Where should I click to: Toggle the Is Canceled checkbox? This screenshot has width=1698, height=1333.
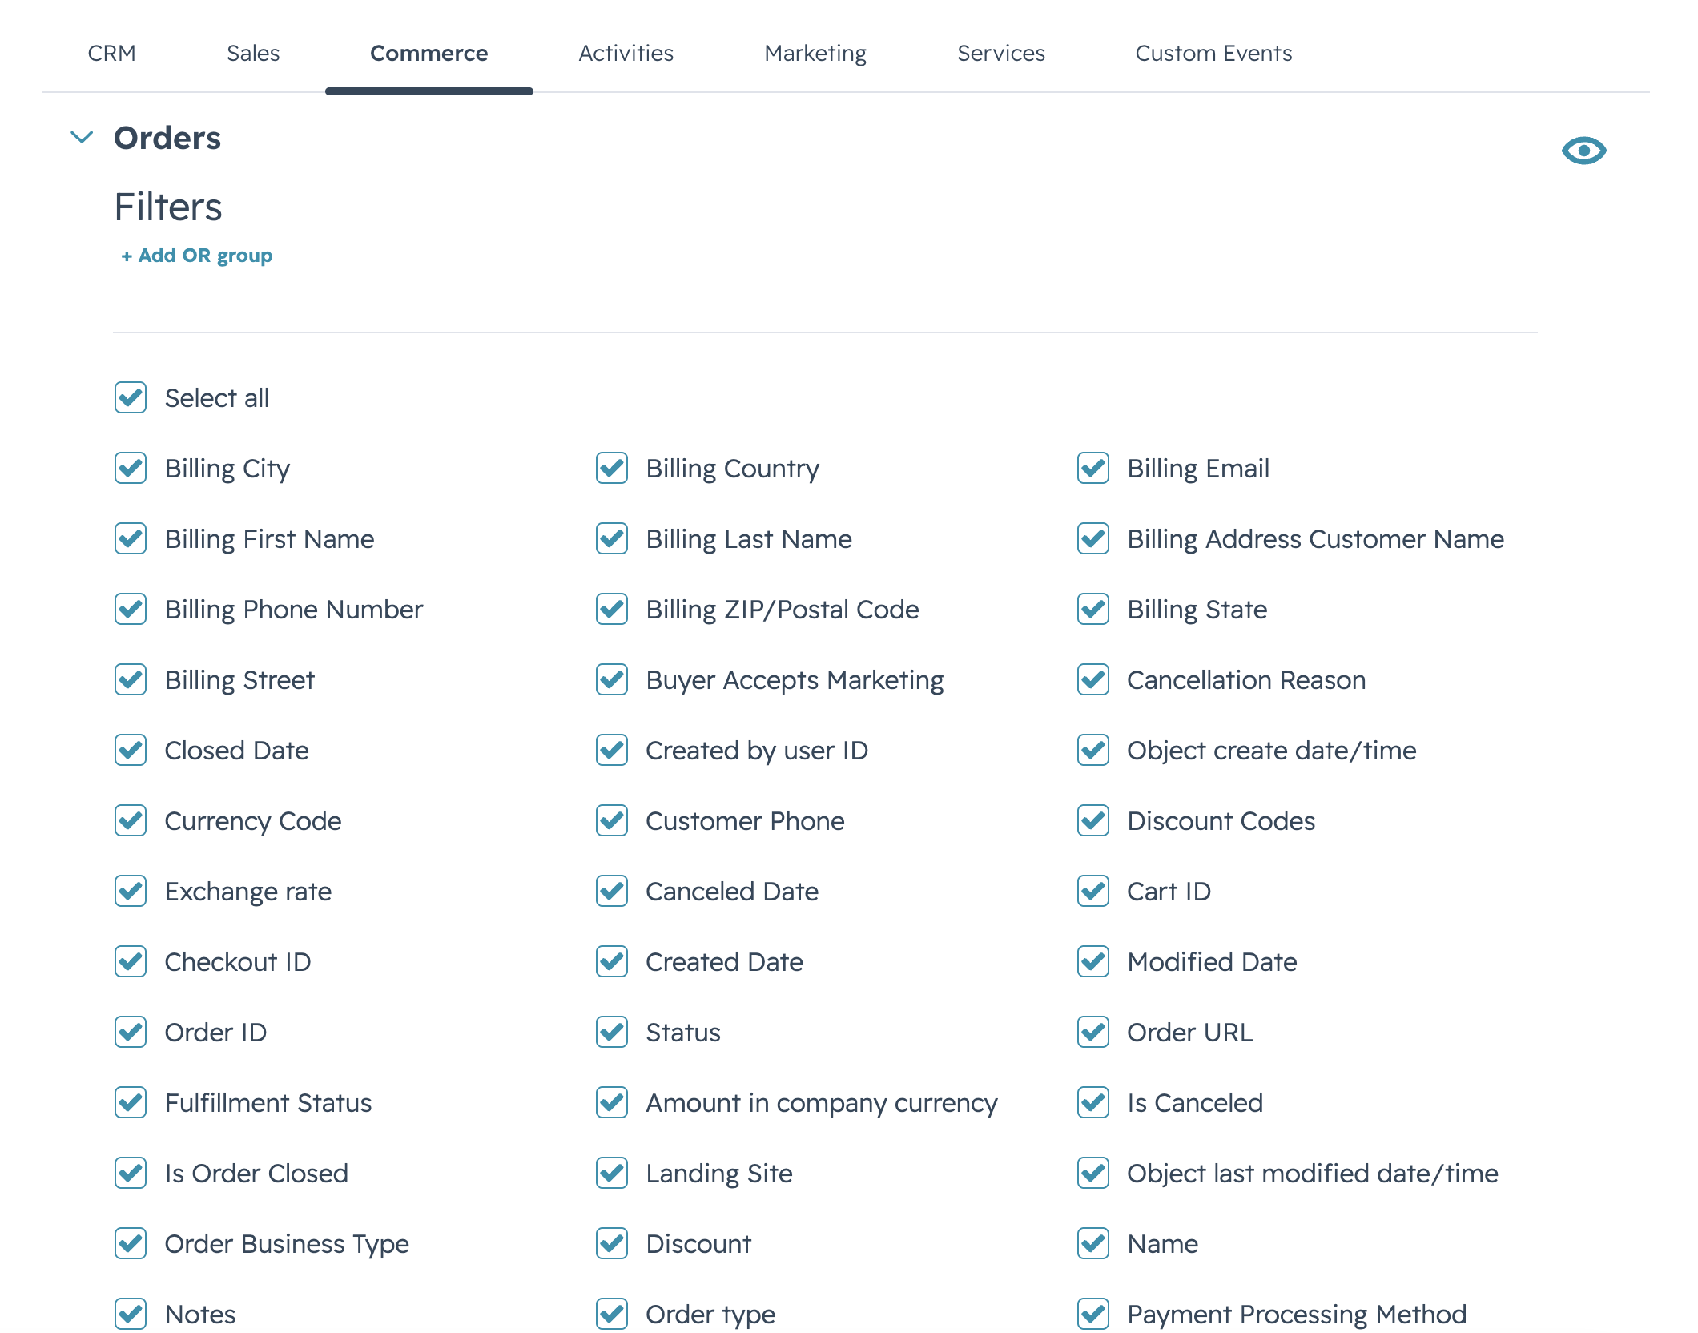pos(1093,1102)
